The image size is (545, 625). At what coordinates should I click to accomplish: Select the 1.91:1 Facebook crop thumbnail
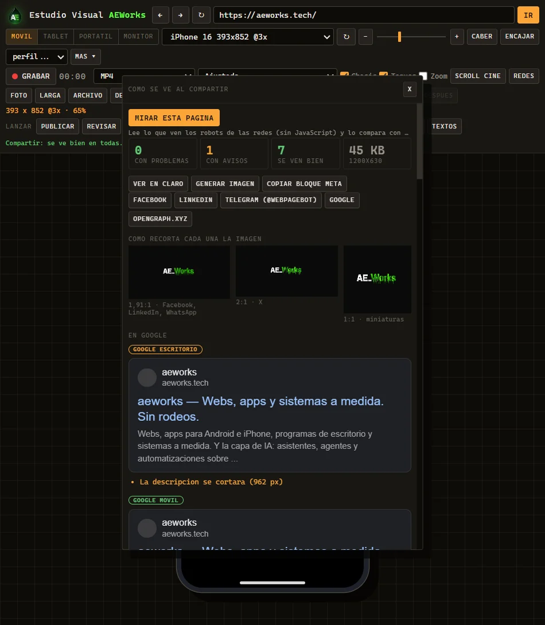pyautogui.click(x=179, y=272)
